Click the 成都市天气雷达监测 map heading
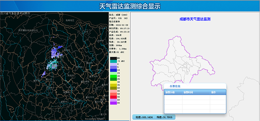Image resolution: width=260 pixels, height=121 pixels. pos(195,19)
